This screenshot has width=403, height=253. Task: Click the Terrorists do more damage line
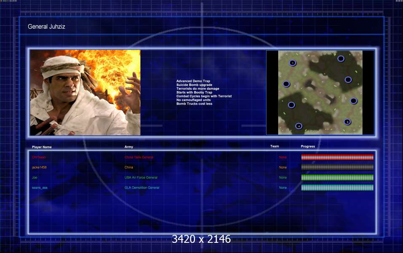198,89
